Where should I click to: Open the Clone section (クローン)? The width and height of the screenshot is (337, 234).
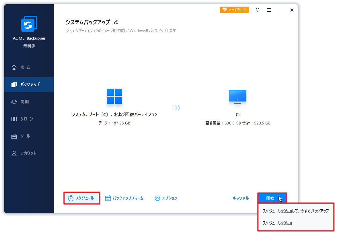(29, 119)
